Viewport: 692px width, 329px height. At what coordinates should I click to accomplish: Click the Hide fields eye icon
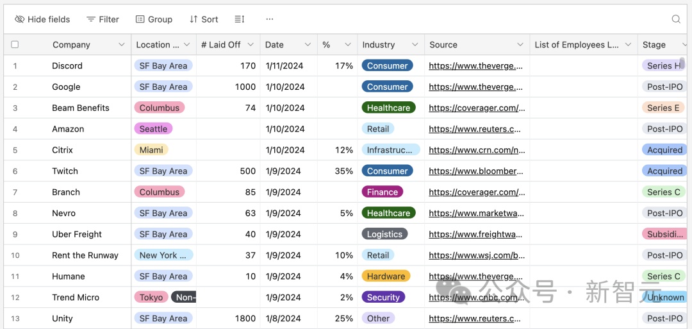(20, 19)
